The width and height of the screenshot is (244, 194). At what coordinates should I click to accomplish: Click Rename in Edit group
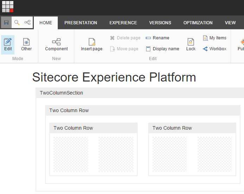(157, 38)
